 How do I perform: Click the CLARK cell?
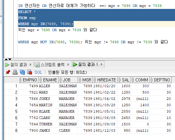click(x=49, y=118)
